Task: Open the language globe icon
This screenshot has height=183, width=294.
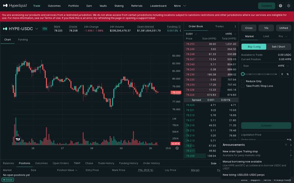Action: coord(280,6)
